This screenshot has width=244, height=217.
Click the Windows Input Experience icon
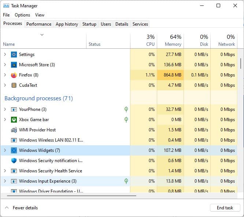click(x=14, y=181)
